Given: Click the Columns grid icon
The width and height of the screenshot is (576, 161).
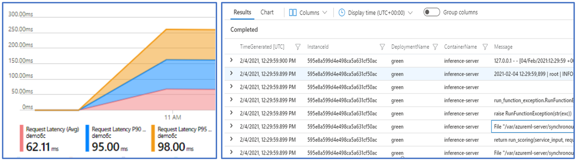Looking at the screenshot, I should (x=293, y=13).
